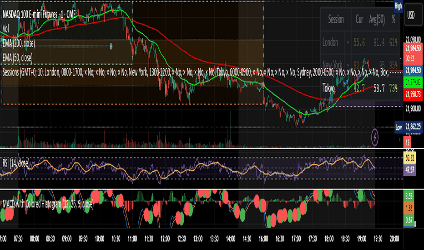
Task: Click the 12:00 time axis label
Action: pyautogui.click(x=165, y=239)
